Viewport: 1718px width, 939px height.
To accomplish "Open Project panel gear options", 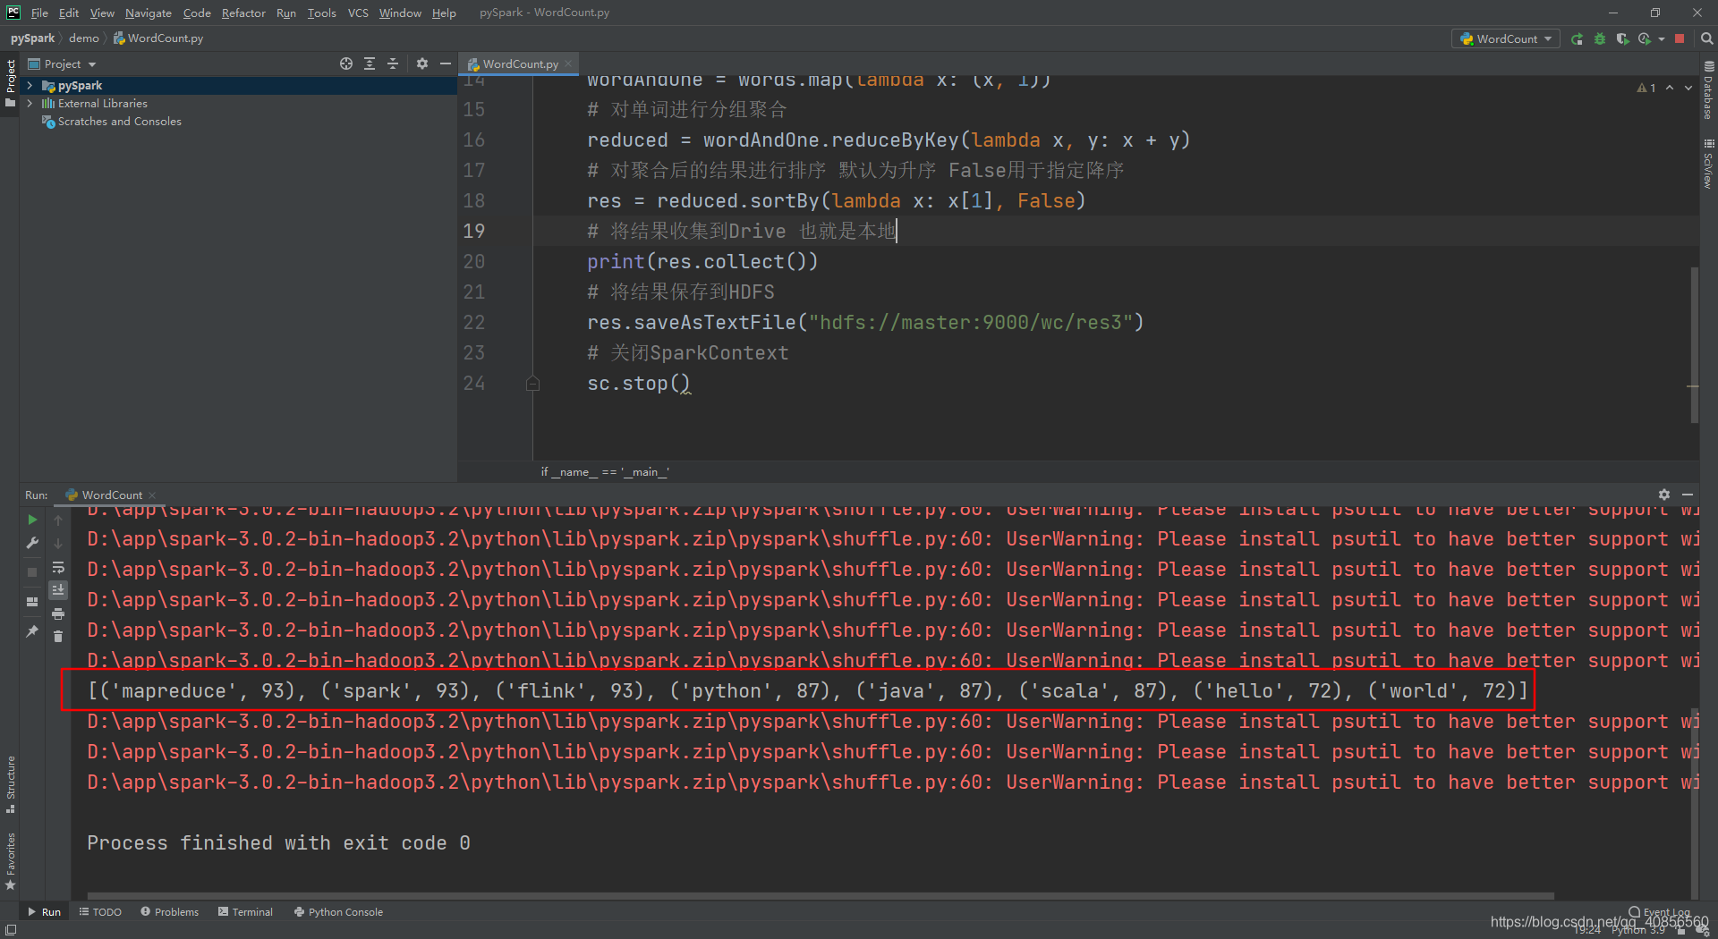I will [x=422, y=64].
